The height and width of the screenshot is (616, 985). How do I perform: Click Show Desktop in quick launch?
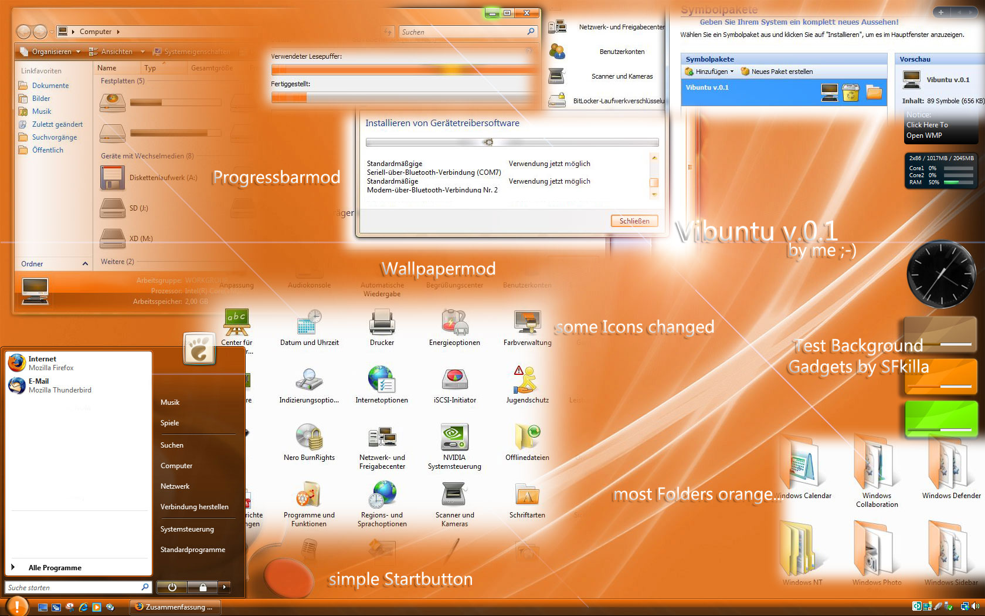(43, 607)
